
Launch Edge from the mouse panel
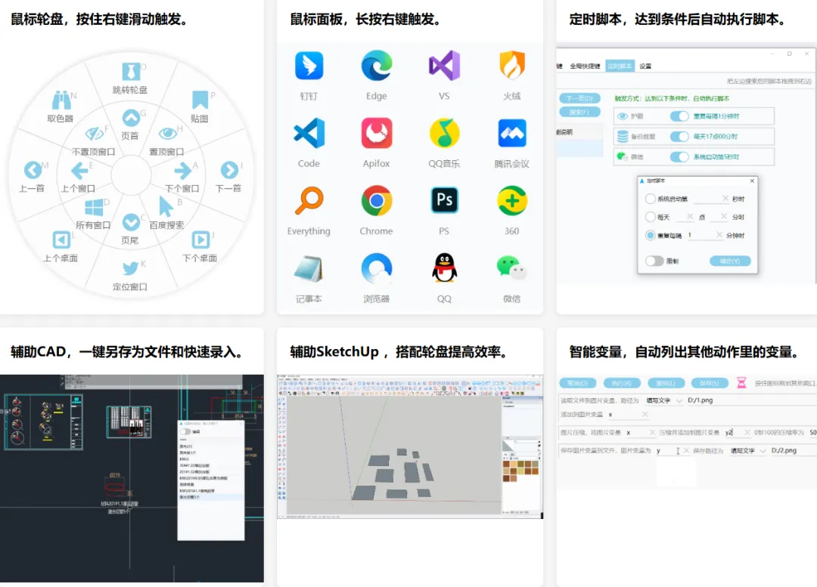[377, 66]
